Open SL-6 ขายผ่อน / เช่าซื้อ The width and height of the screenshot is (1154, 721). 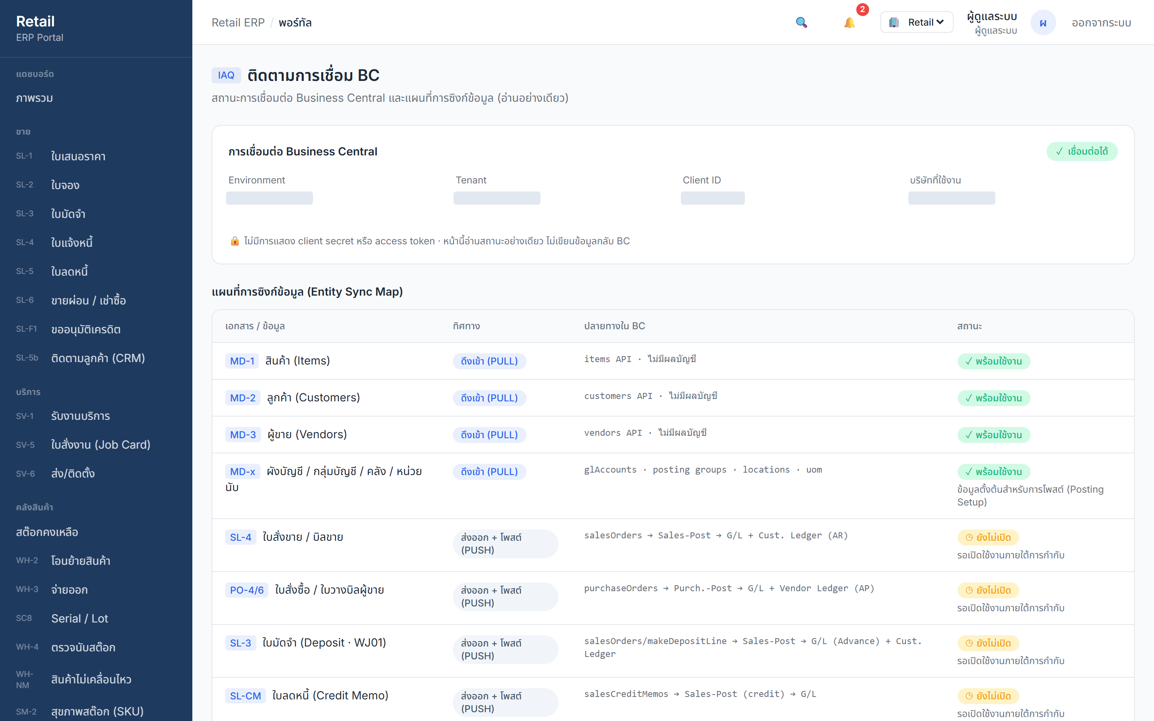point(96,300)
